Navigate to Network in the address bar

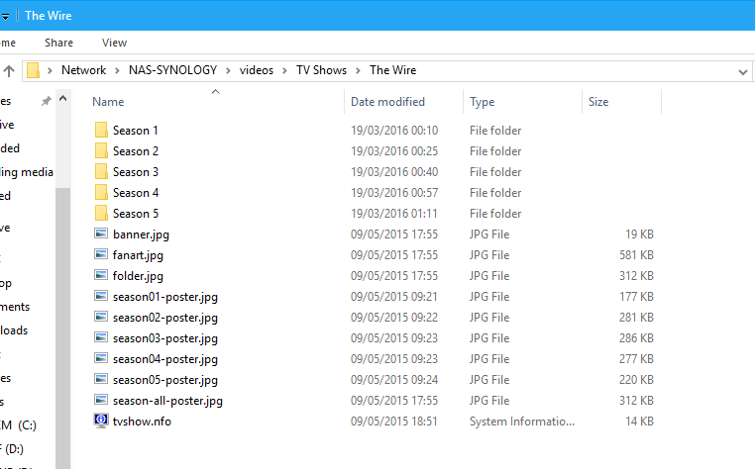point(83,70)
